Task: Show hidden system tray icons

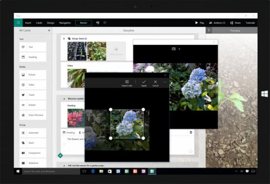Action: tap(236, 171)
